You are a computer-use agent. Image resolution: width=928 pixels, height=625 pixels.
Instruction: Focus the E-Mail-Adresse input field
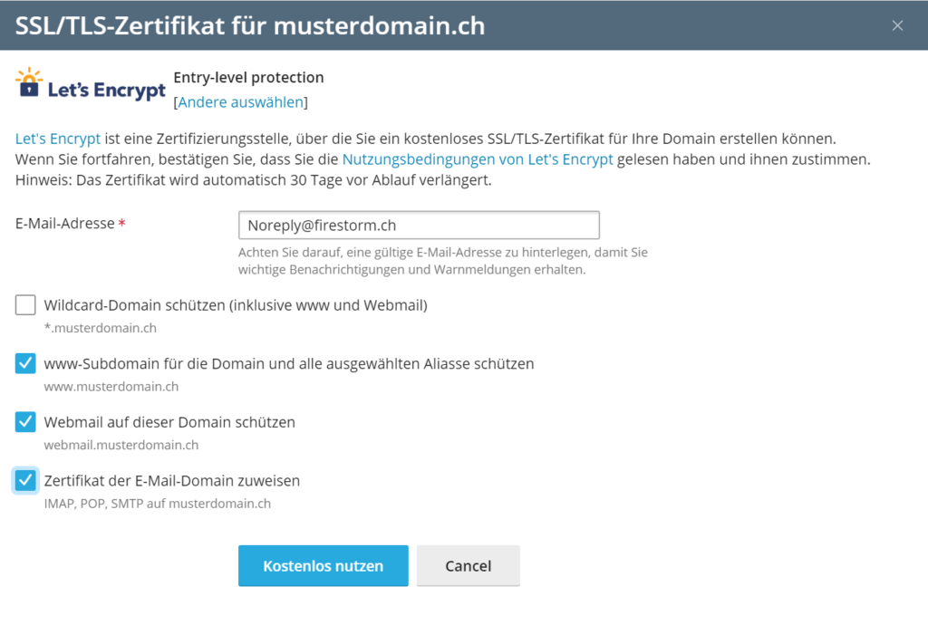[x=419, y=225]
